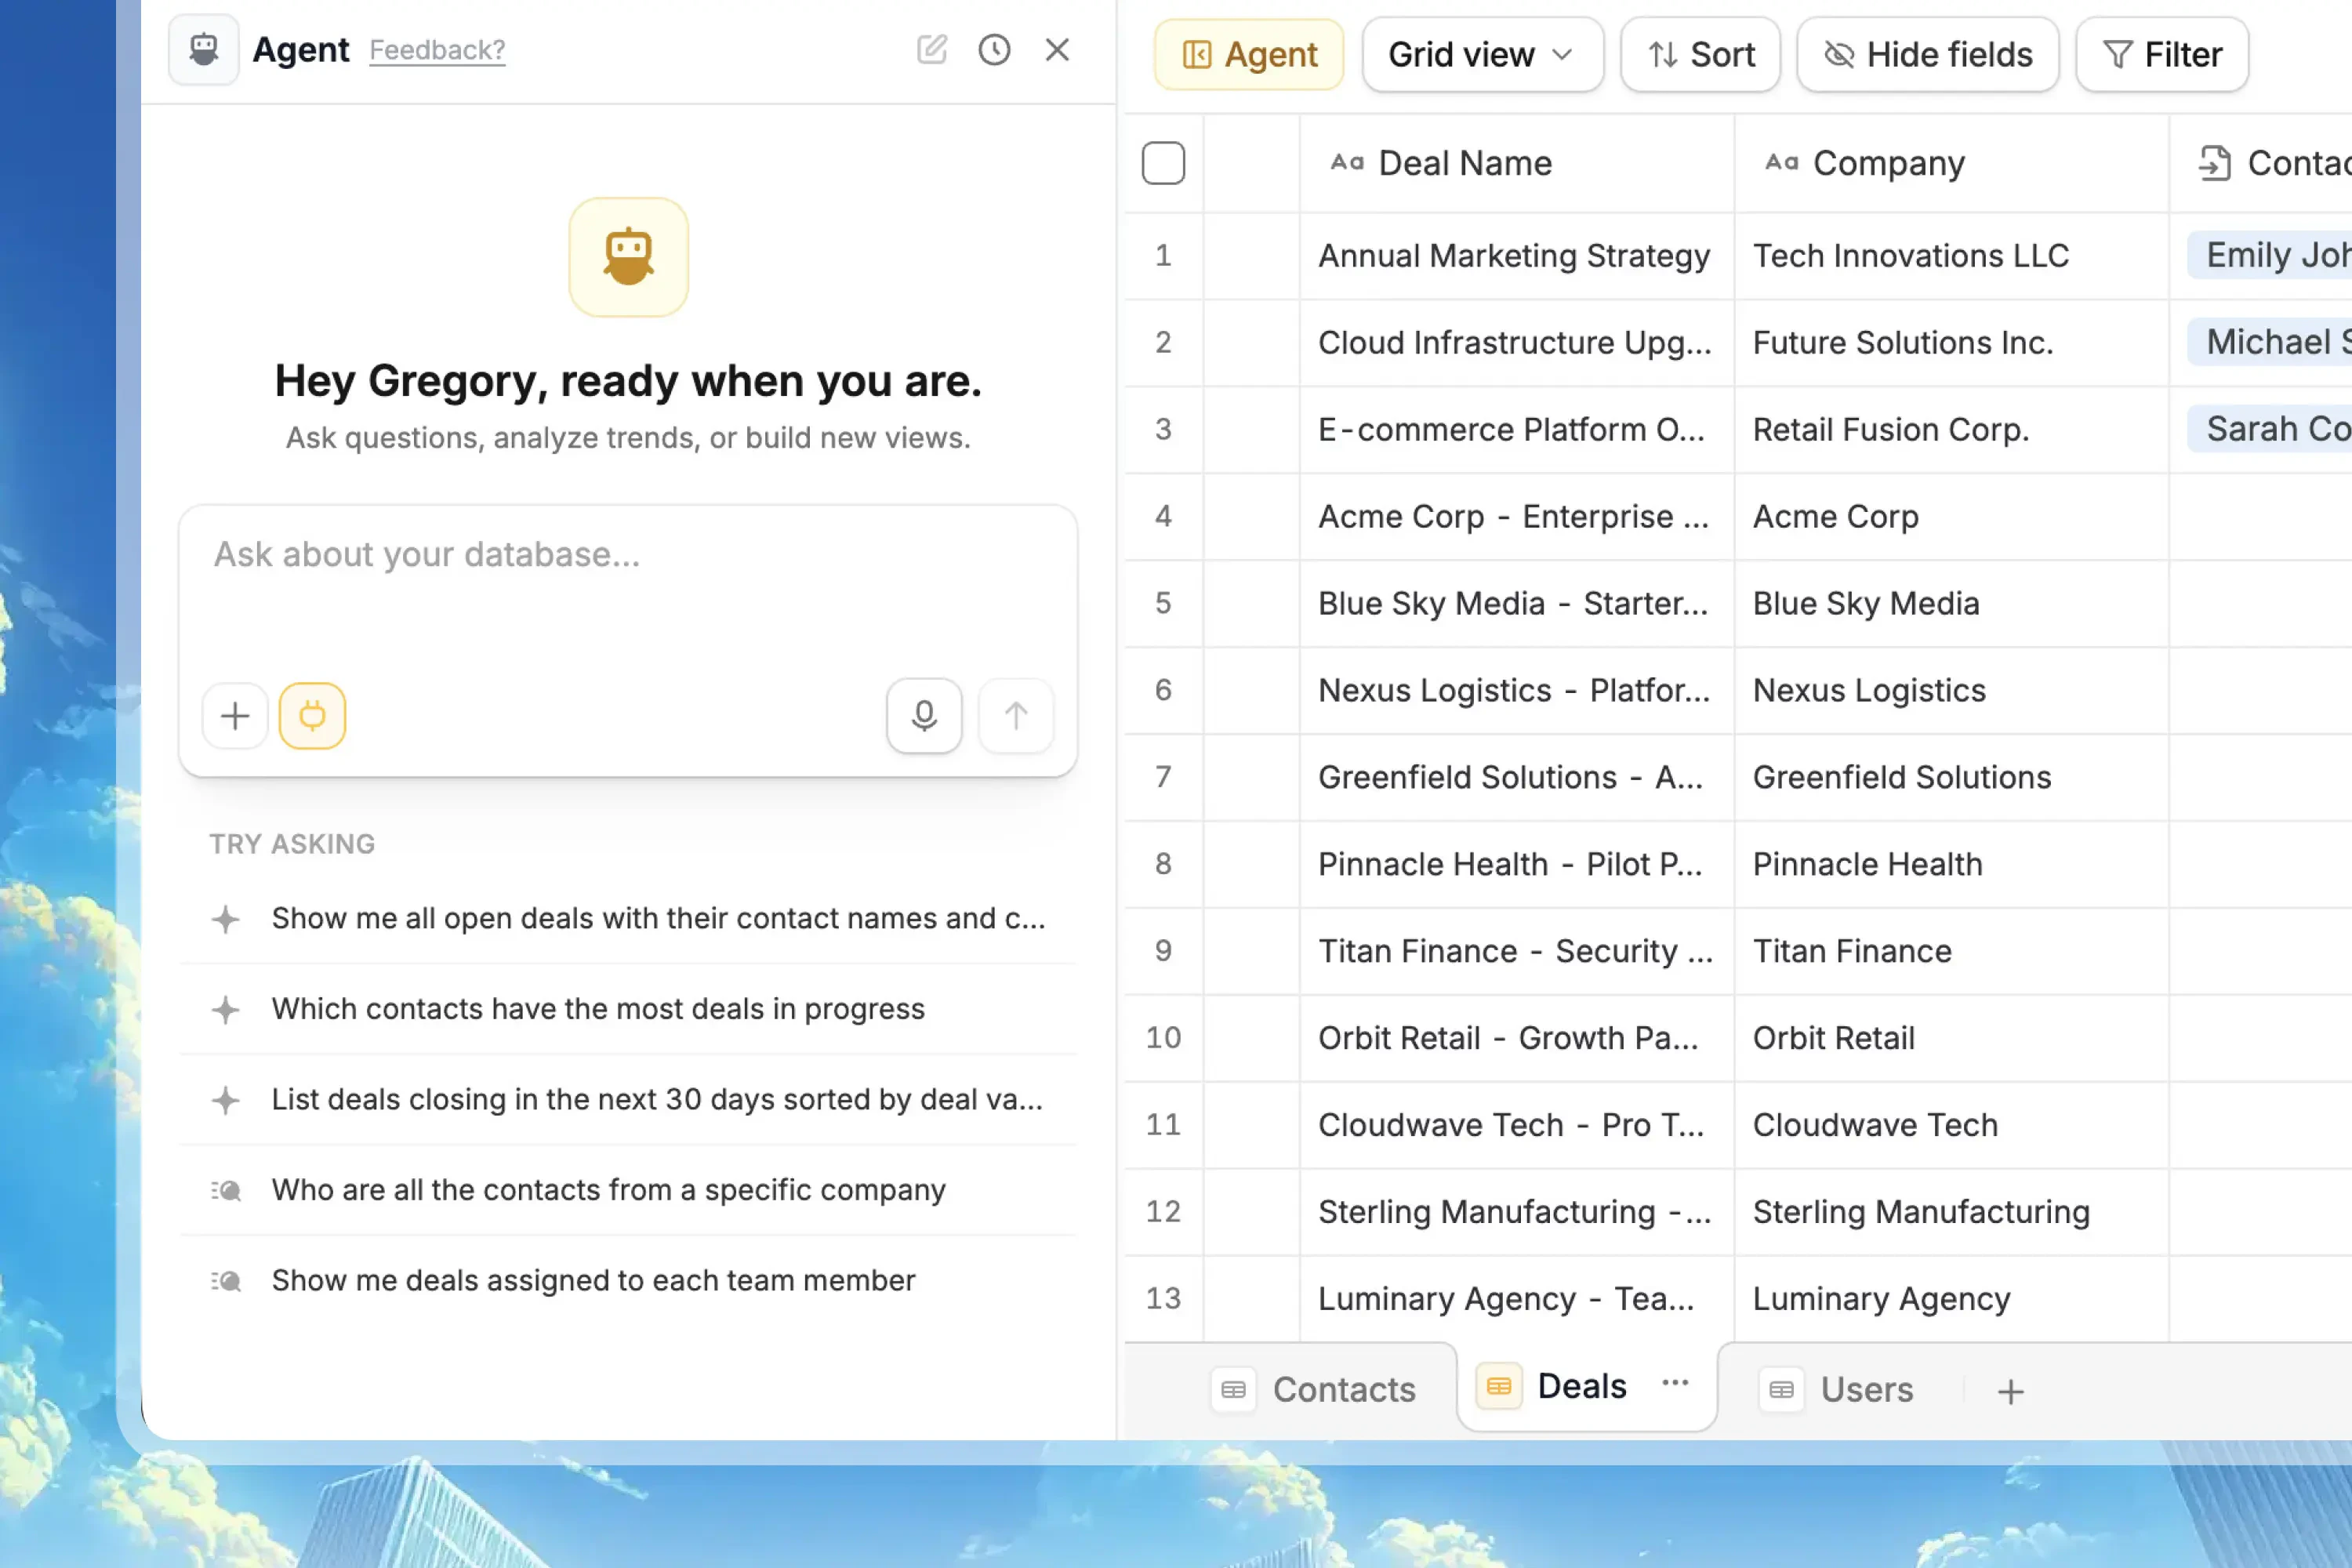This screenshot has height=1568, width=2352.
Task: Select cell 'Pinnacle Health - Pilot P...'
Action: (1516, 865)
